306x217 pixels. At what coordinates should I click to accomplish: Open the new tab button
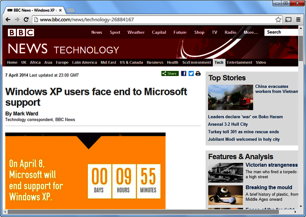pos(71,10)
